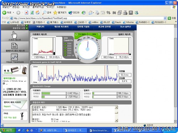This screenshot has width=178, height=133.
Task: Switch to the 인터넷 기상도 navigation tab
Action: (x=83, y=27)
